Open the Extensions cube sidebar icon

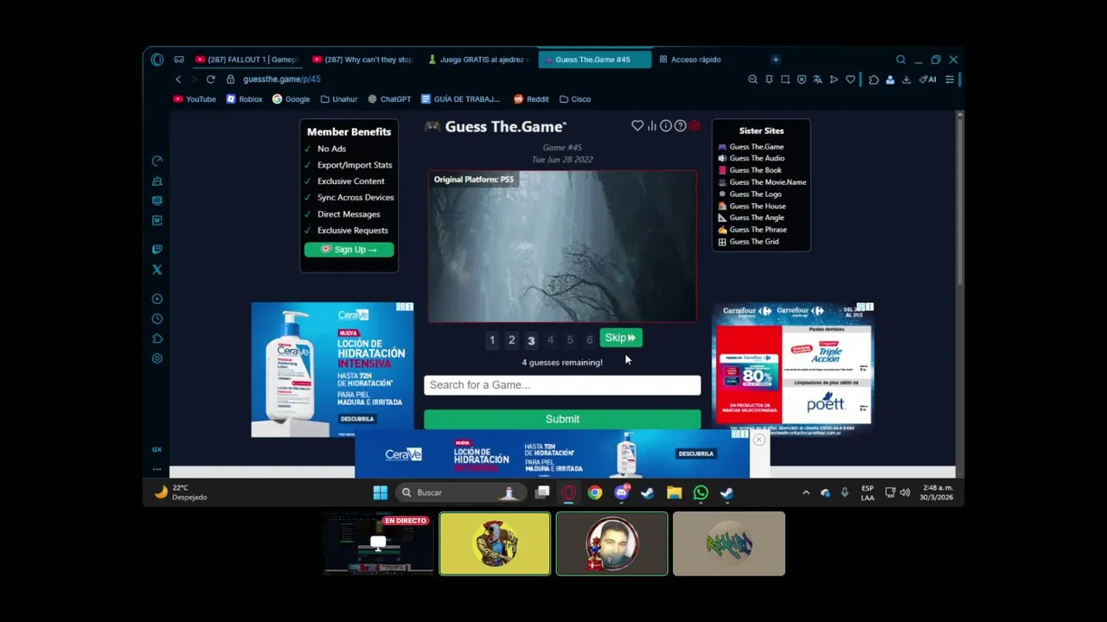click(x=157, y=339)
